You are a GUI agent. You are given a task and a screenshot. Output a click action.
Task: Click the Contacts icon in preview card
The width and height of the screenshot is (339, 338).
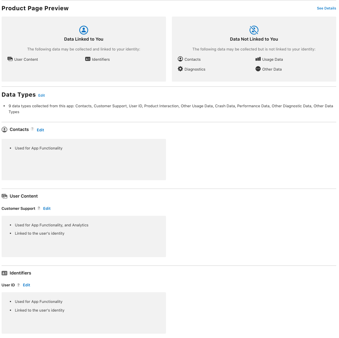[x=181, y=59]
